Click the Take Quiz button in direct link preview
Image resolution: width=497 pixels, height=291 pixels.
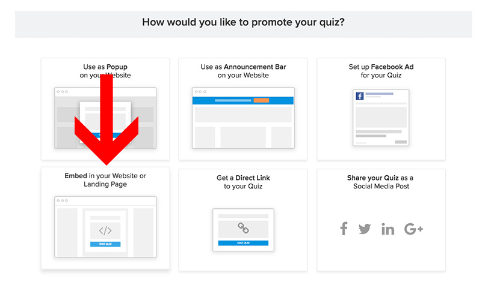coord(243,243)
